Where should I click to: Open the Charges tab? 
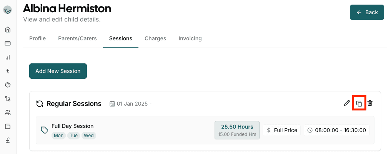(x=155, y=38)
